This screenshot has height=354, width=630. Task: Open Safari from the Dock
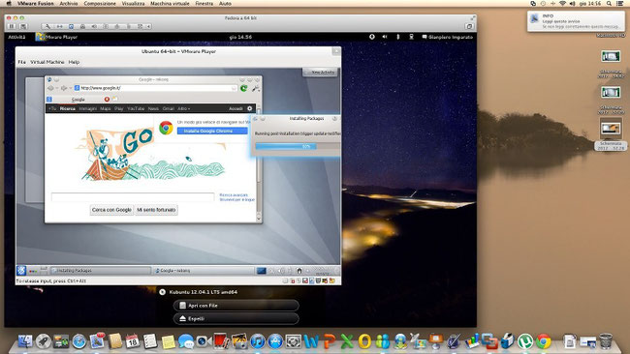[x=79, y=341]
